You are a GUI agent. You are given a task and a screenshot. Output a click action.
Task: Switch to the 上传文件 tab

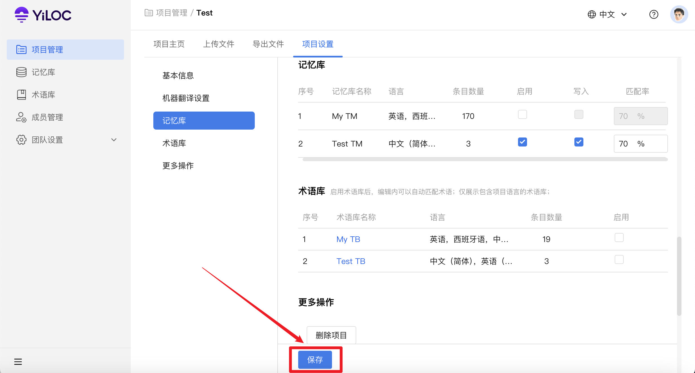pyautogui.click(x=219, y=44)
